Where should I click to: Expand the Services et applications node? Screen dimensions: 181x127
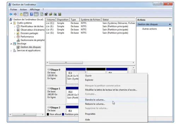tap(11, 51)
